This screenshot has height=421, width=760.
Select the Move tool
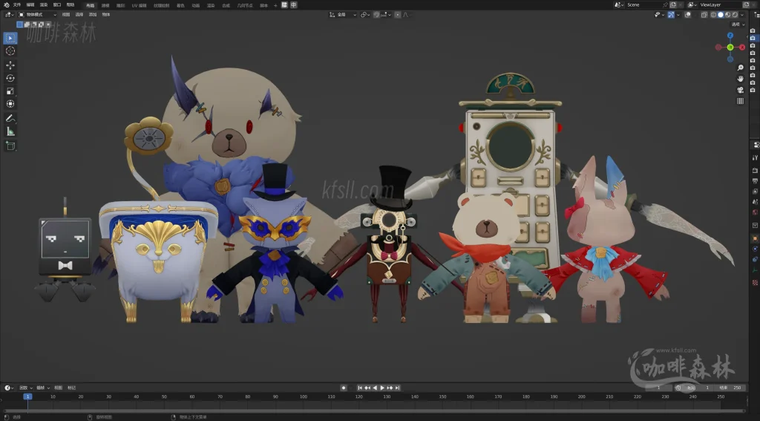point(10,65)
